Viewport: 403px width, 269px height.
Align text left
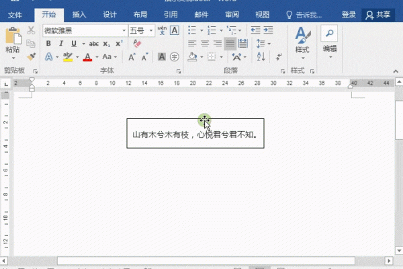click(x=192, y=44)
